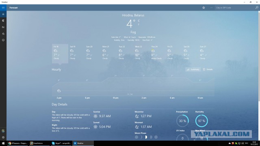
Task: Click the account globe icon above settings
Action: tap(3, 131)
